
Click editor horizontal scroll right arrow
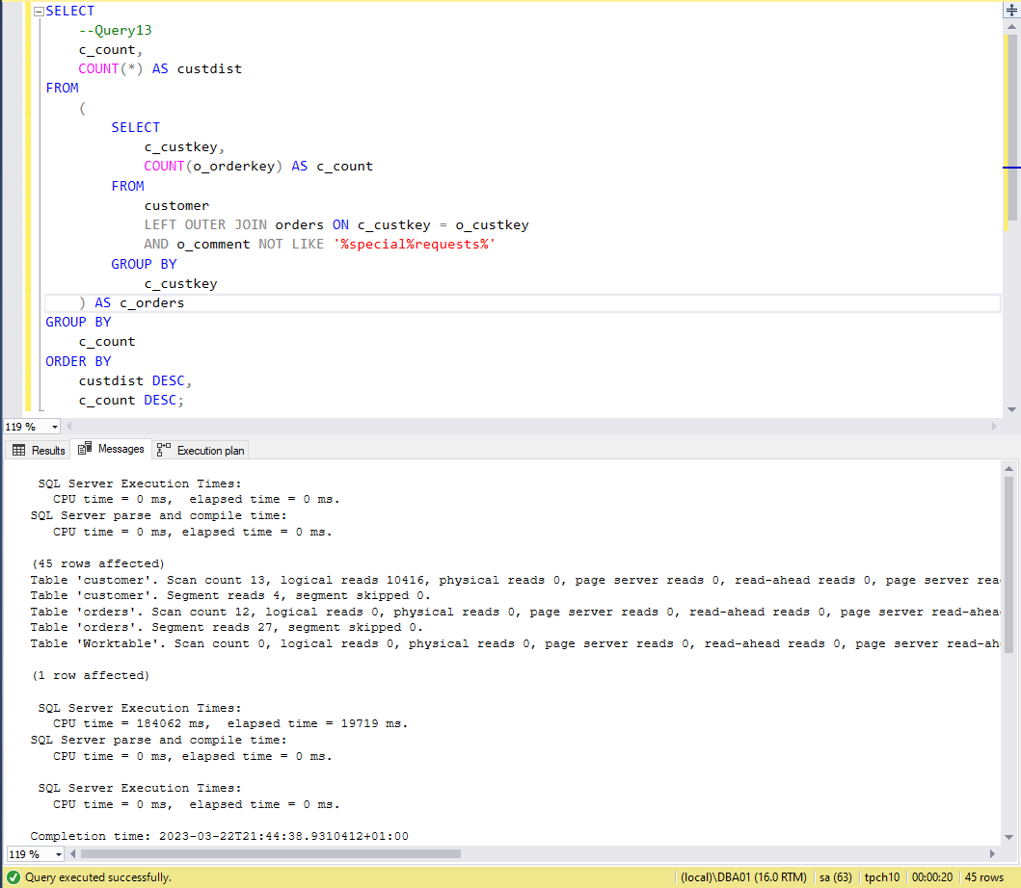(994, 427)
